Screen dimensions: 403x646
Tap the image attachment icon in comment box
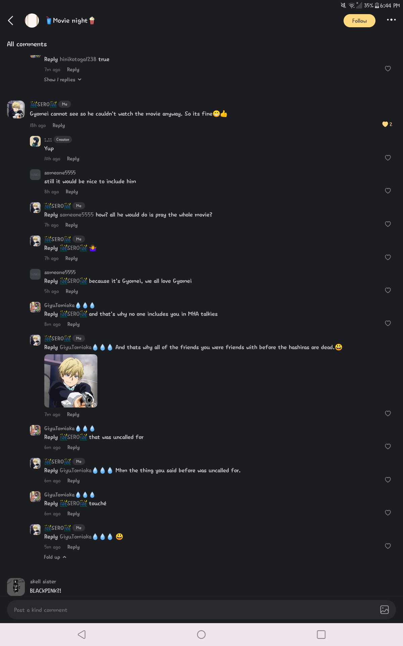pyautogui.click(x=385, y=610)
